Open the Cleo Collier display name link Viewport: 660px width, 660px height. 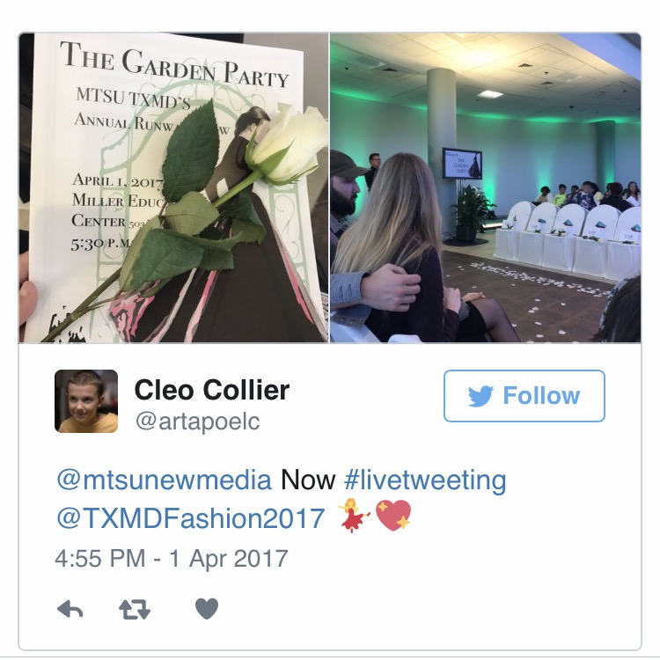point(212,390)
